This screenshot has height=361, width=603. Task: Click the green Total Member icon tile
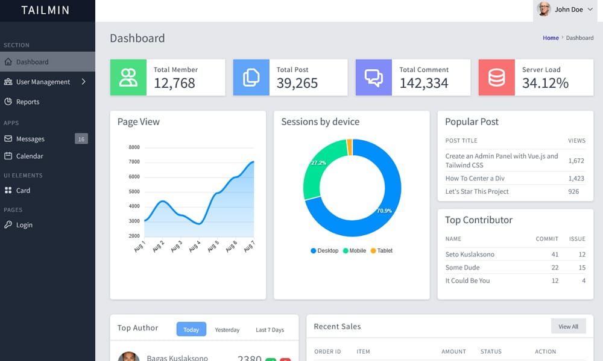(x=128, y=77)
